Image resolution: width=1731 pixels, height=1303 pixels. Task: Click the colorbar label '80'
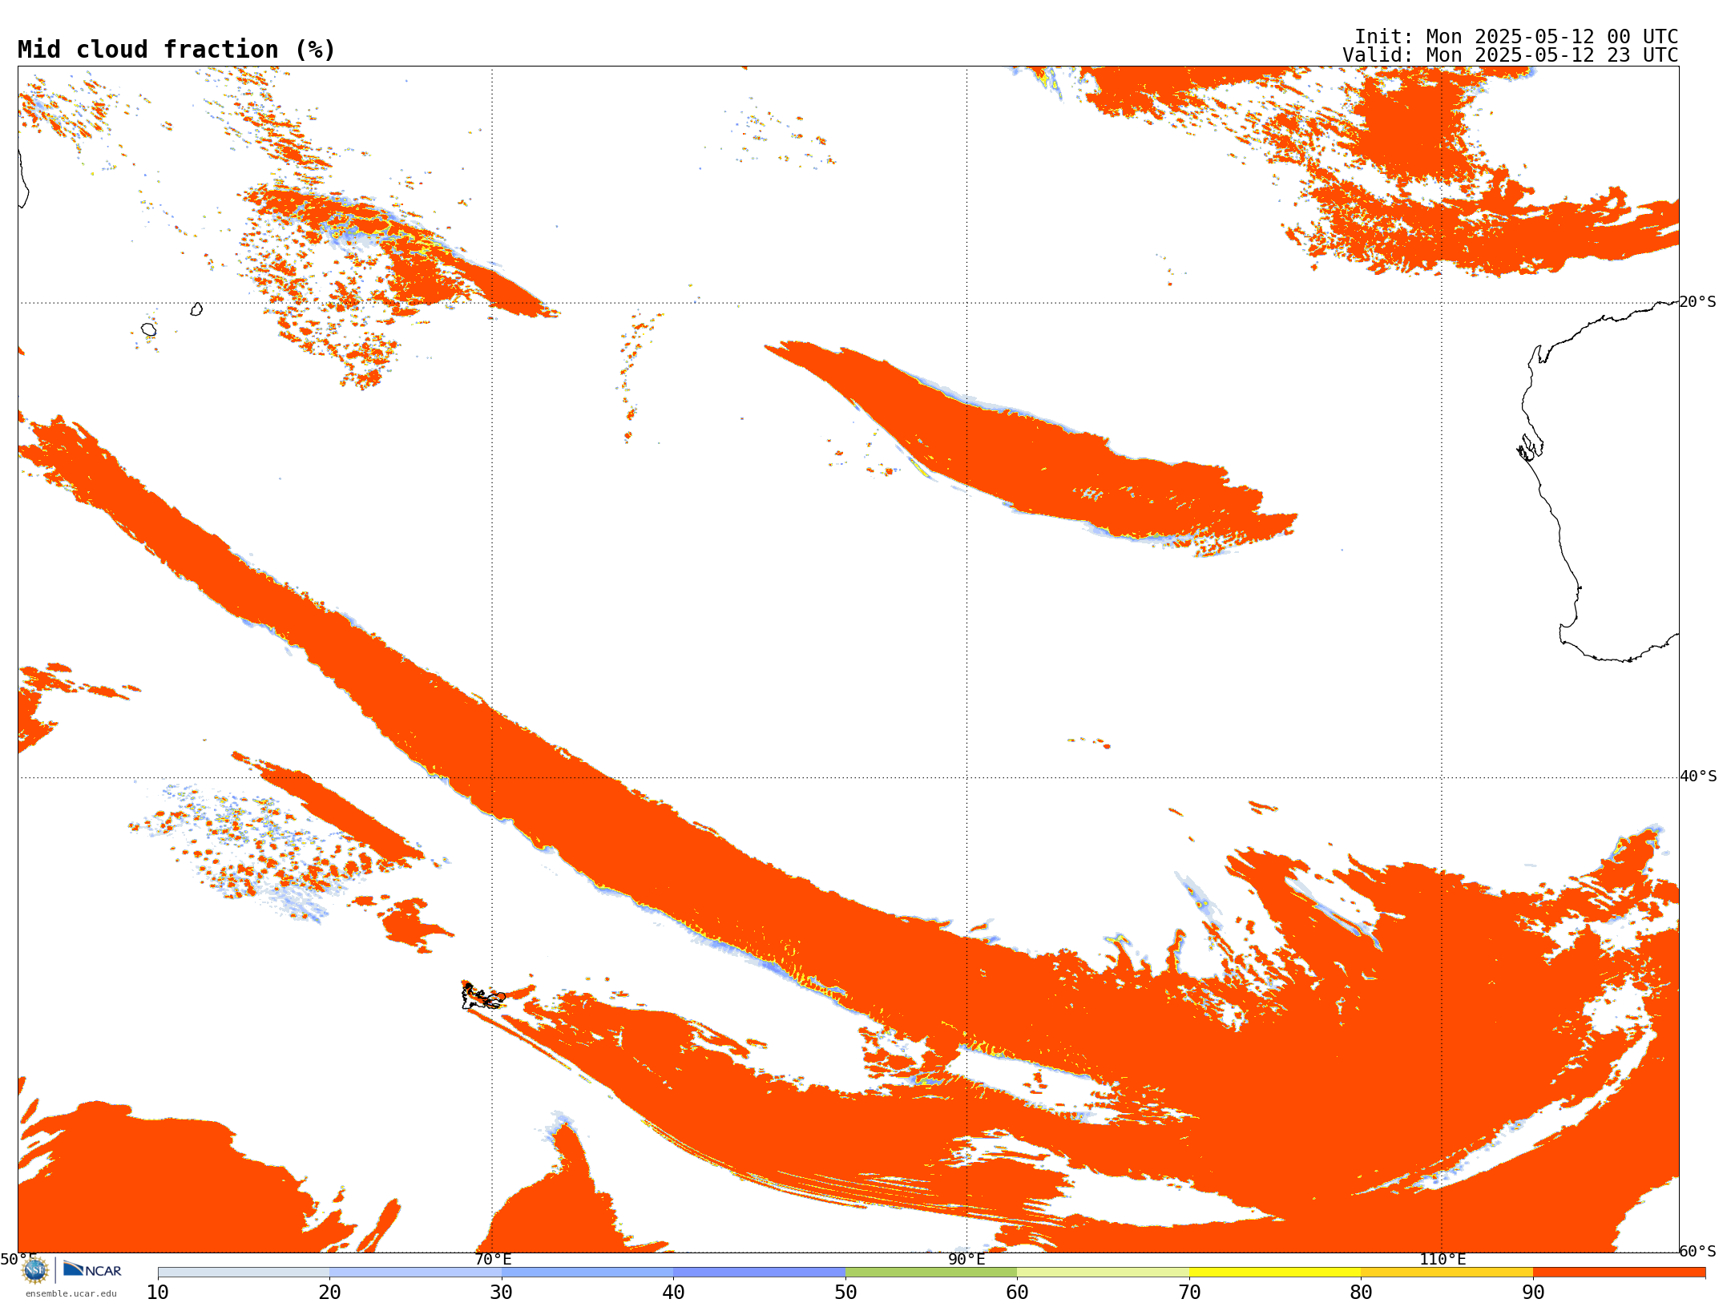[1361, 1293]
